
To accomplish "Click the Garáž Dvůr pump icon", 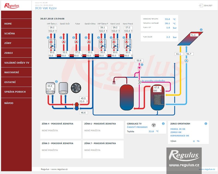I will click(64, 42).
